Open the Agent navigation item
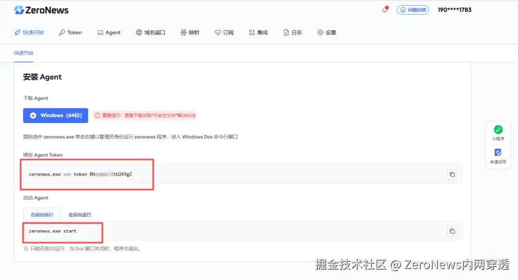Screen dimensions: 518x280 [x=109, y=32]
